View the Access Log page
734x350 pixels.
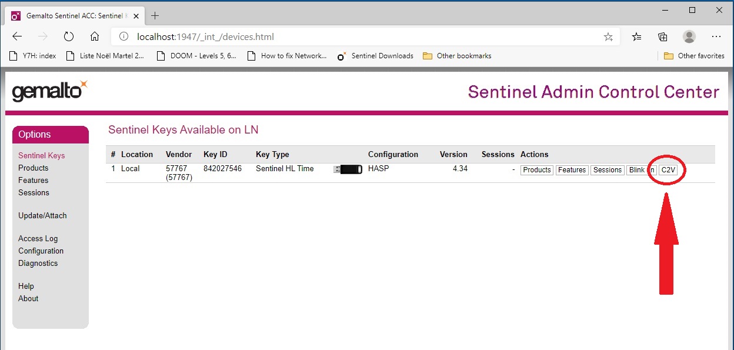point(38,238)
